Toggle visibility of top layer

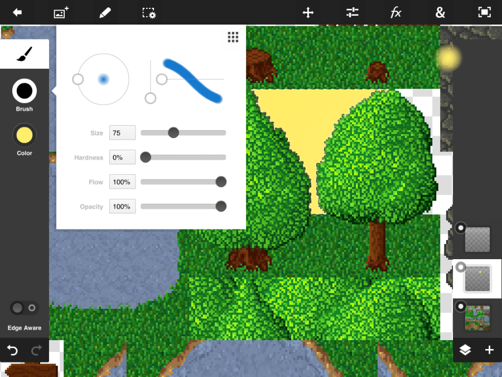461,228
